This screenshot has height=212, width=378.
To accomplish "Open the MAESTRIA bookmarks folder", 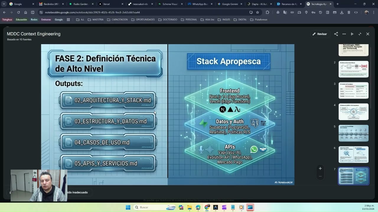I will coord(95,20).
